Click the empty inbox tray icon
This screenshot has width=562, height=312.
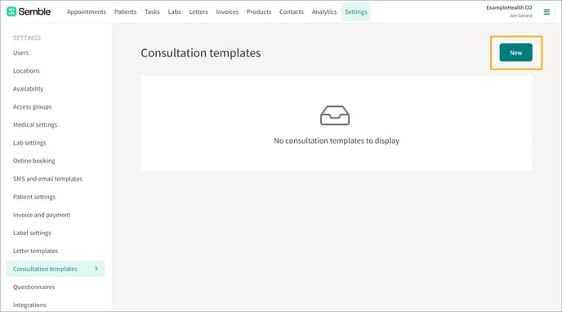pos(335,115)
